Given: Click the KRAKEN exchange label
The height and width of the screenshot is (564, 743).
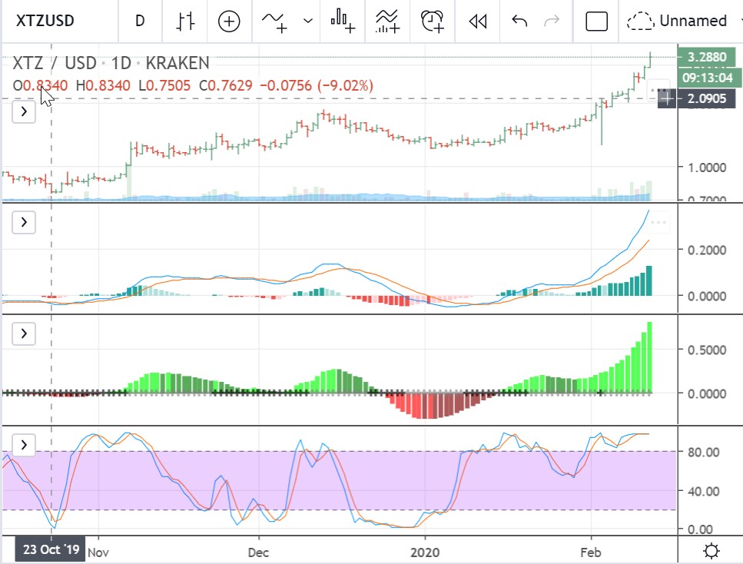Looking at the screenshot, I should click(x=177, y=63).
